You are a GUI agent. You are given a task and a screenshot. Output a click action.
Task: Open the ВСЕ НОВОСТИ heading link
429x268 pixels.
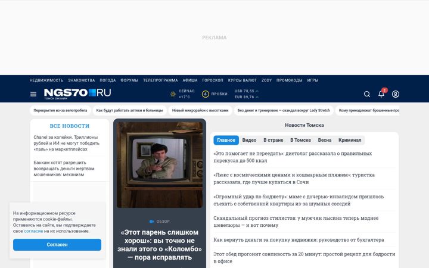pos(70,126)
